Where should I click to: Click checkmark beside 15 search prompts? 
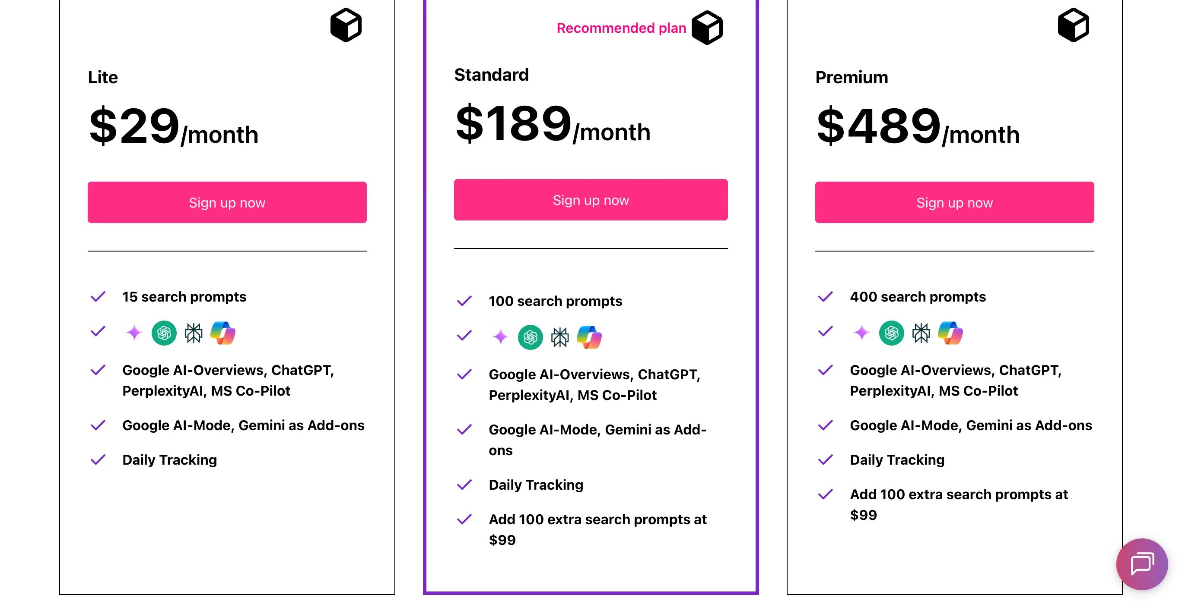(x=98, y=296)
